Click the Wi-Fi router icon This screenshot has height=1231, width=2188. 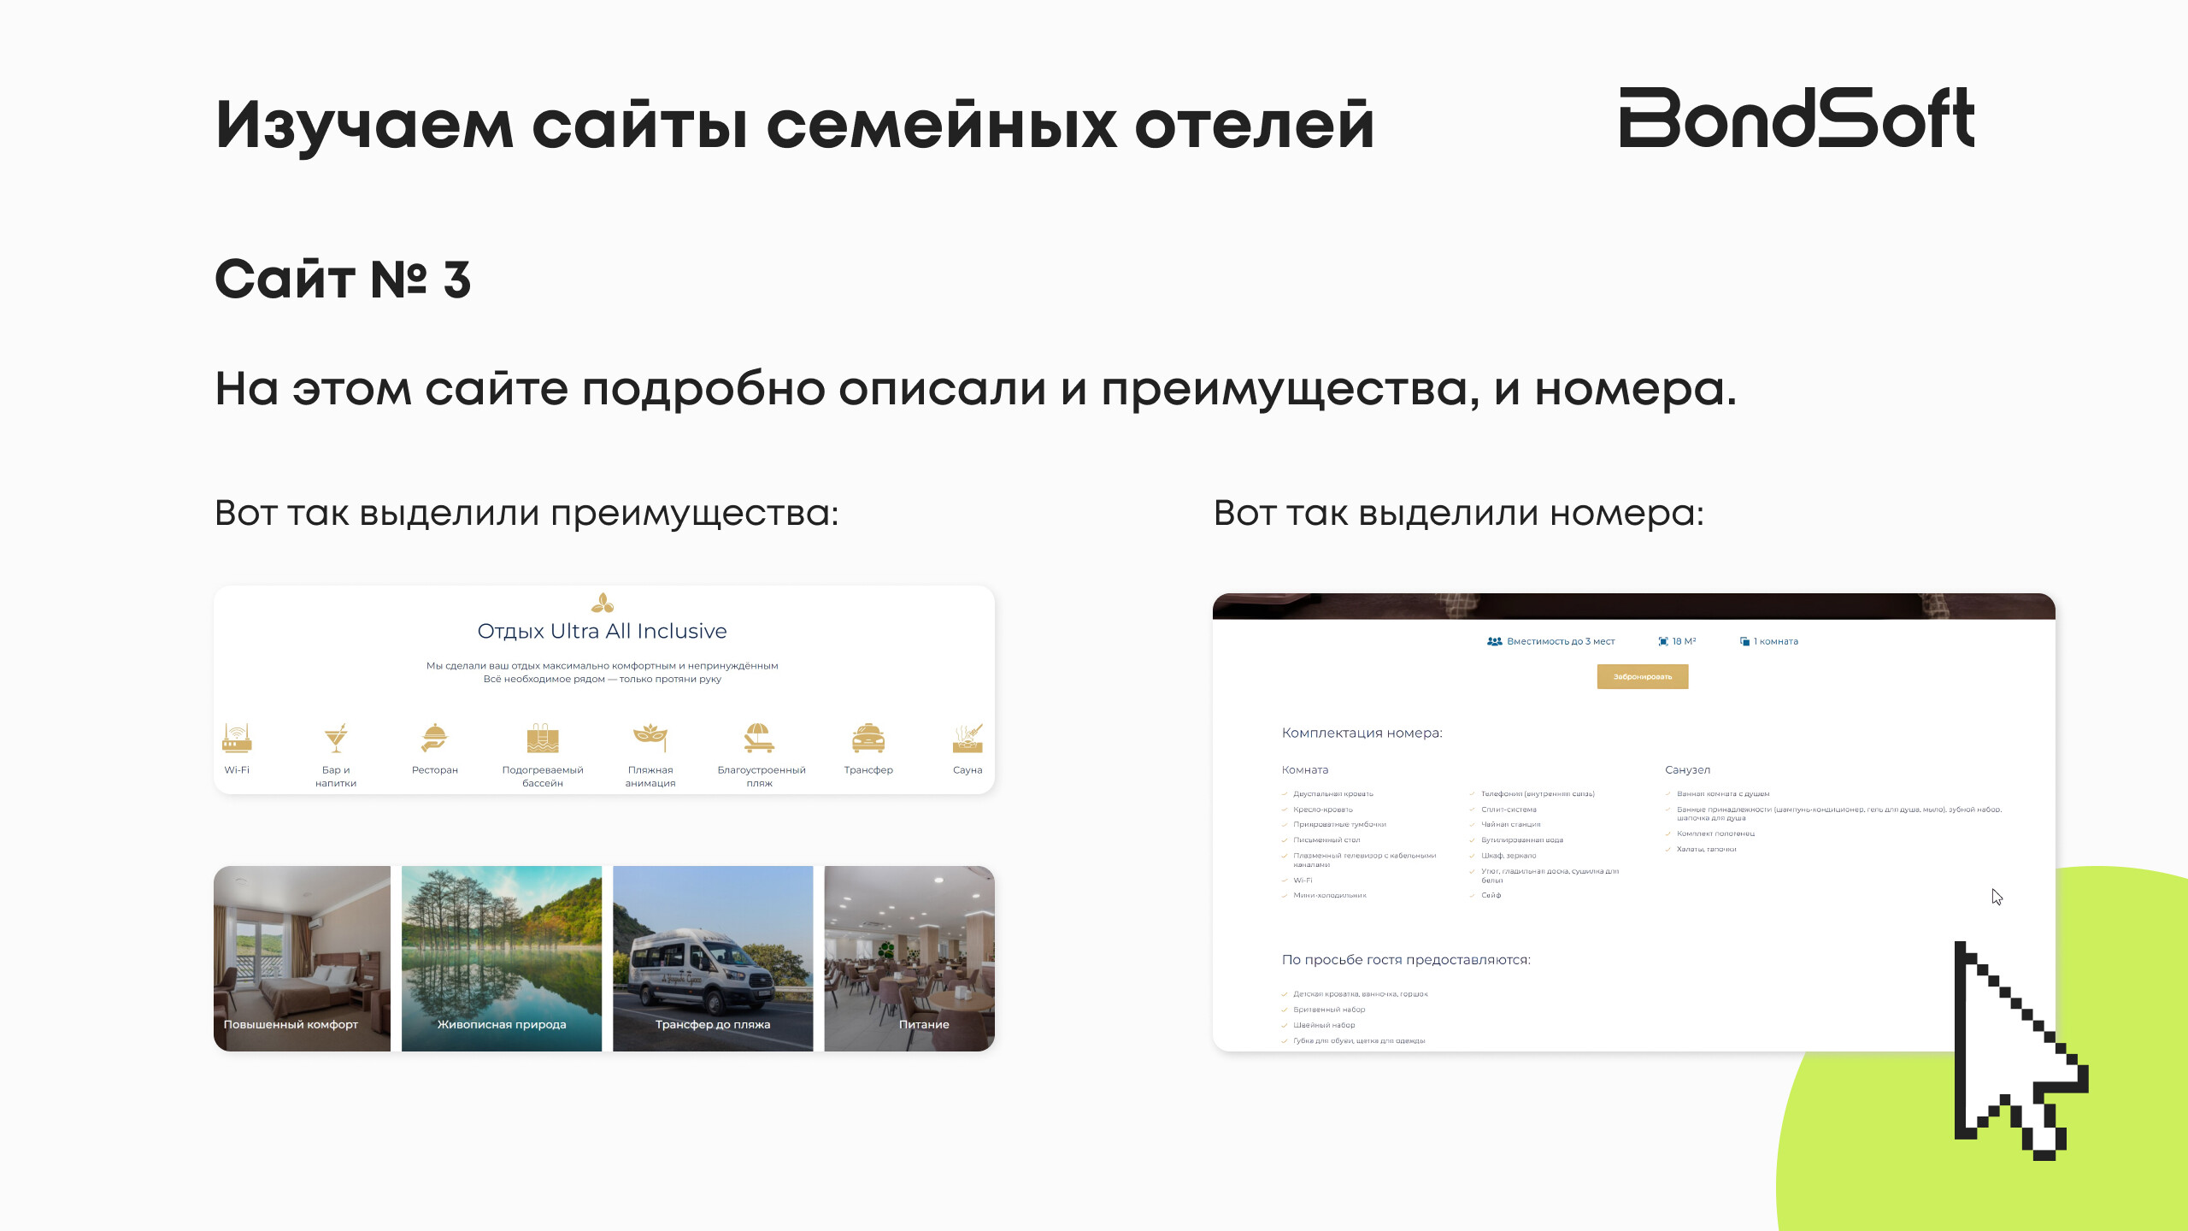click(237, 738)
